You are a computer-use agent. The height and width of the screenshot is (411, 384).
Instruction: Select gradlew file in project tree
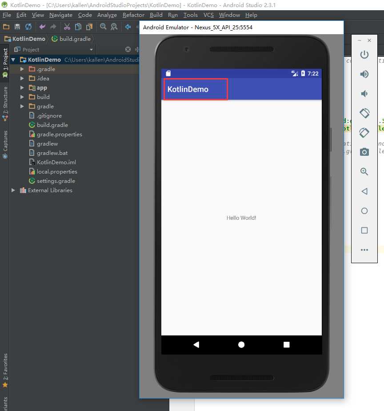click(47, 144)
